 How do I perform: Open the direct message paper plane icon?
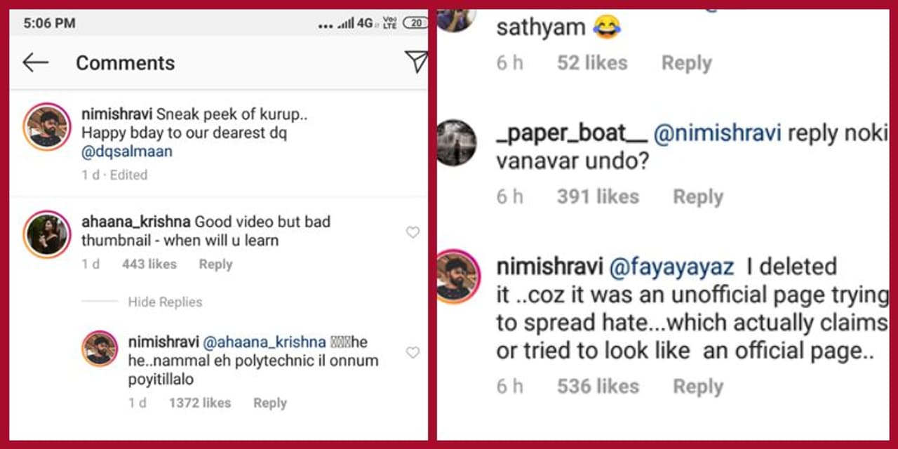pos(417,62)
